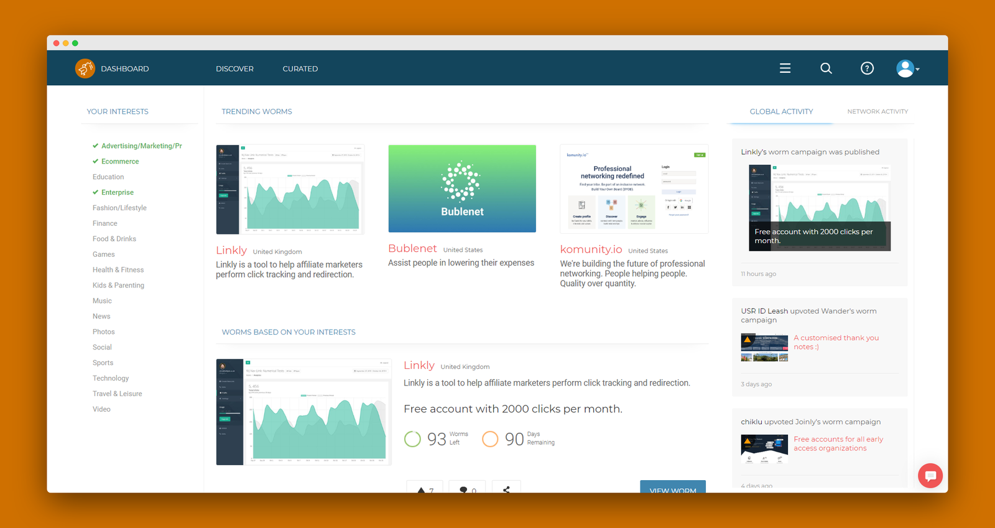Click 'Assist people in lowering their expenses' text

[461, 263]
